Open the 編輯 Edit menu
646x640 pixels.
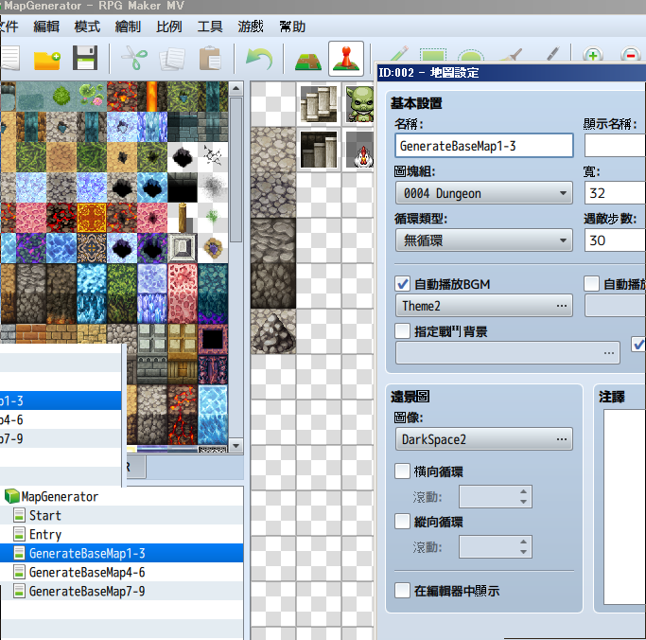pos(46,27)
